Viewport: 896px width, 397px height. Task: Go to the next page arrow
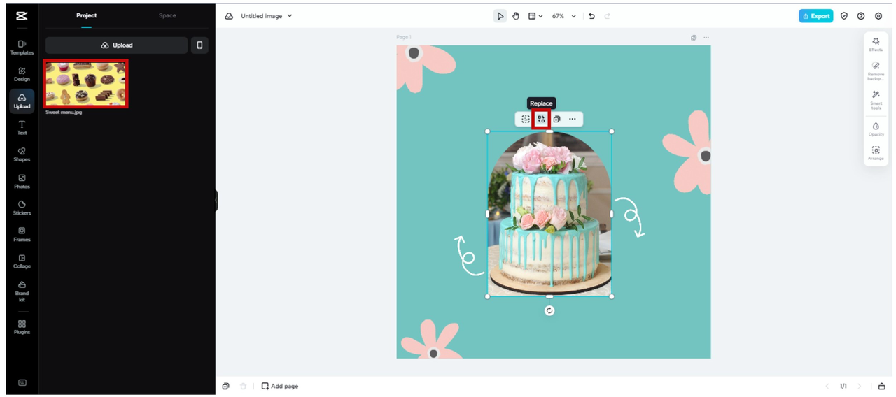click(x=860, y=386)
